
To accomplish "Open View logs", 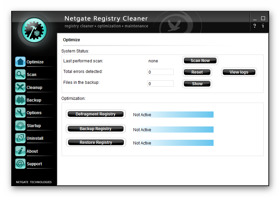I will tap(239, 72).
